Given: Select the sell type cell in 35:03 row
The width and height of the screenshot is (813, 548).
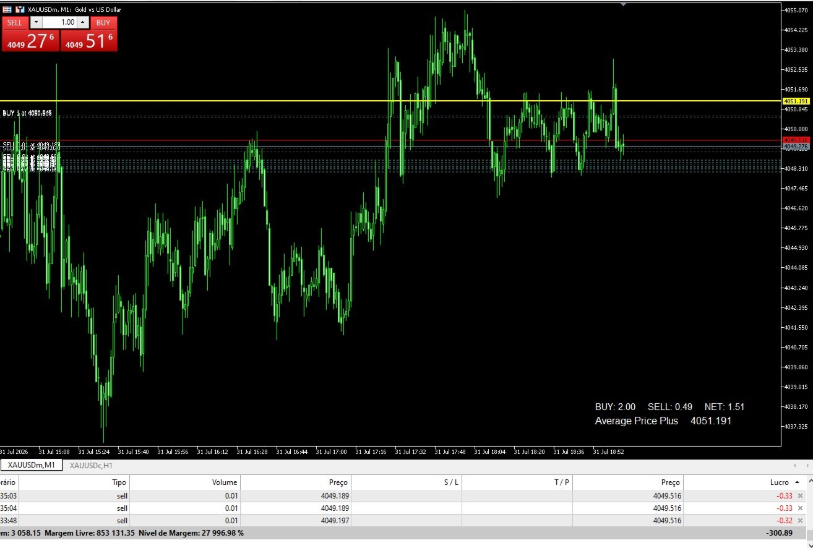Looking at the screenshot, I should pos(74,496).
